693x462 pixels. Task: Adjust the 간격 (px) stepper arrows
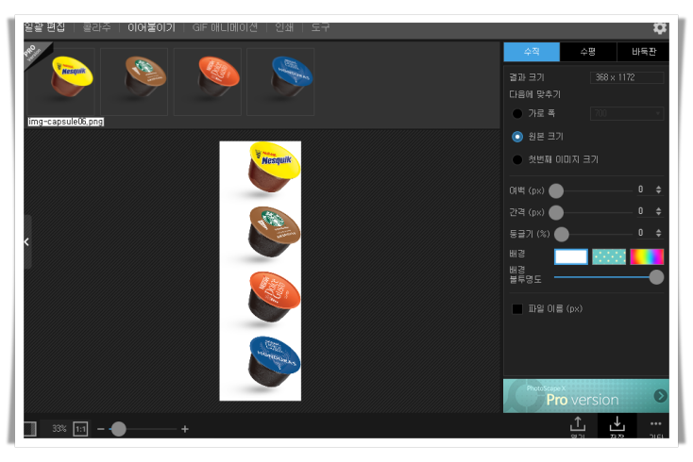tap(658, 211)
